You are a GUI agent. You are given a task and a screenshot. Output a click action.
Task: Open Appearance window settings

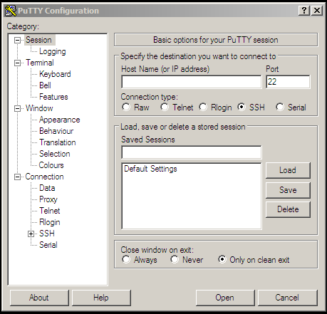coord(60,120)
